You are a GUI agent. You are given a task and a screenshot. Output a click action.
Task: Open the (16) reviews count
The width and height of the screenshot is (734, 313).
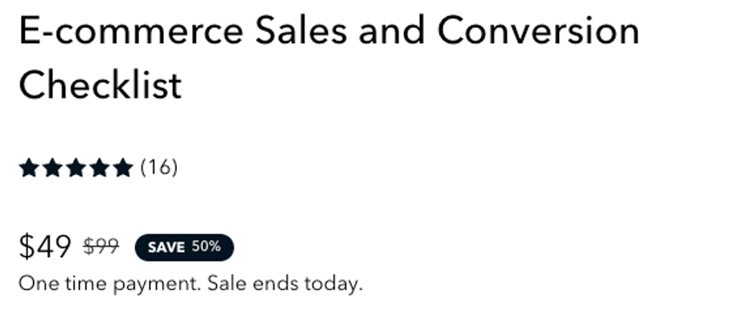tap(159, 168)
